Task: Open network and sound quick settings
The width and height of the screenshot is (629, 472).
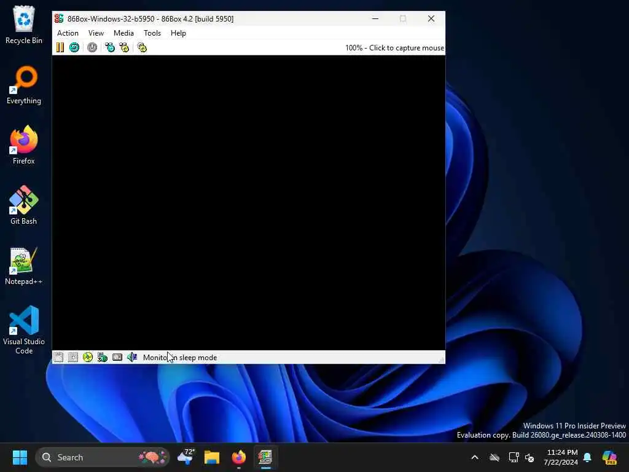Action: (x=522, y=457)
